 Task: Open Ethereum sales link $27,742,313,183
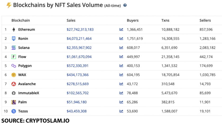tap(80, 29)
